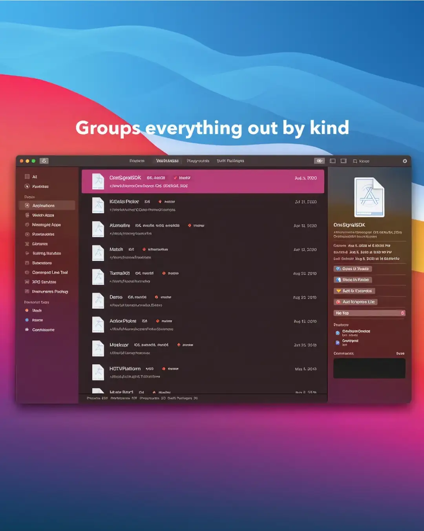Click the circular icon at toolbar's far right
This screenshot has width=424, height=531.
(x=405, y=161)
